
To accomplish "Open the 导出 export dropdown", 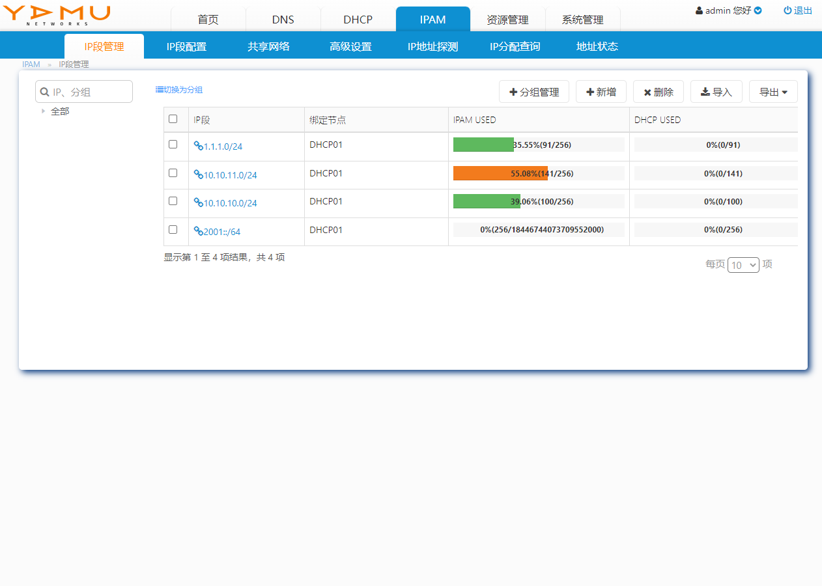I will coord(773,92).
